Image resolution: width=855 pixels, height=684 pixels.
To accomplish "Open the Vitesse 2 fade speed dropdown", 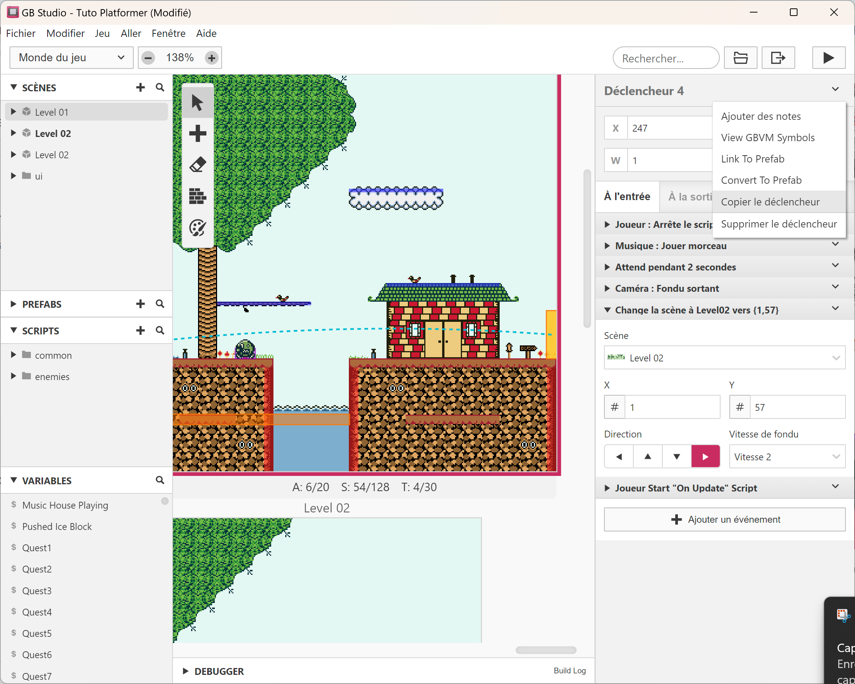I will pyautogui.click(x=787, y=457).
